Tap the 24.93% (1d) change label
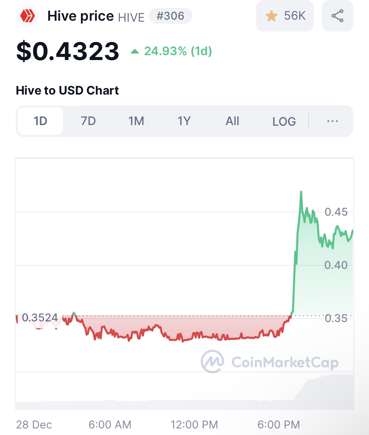The height and width of the screenshot is (435, 369). 178,51
